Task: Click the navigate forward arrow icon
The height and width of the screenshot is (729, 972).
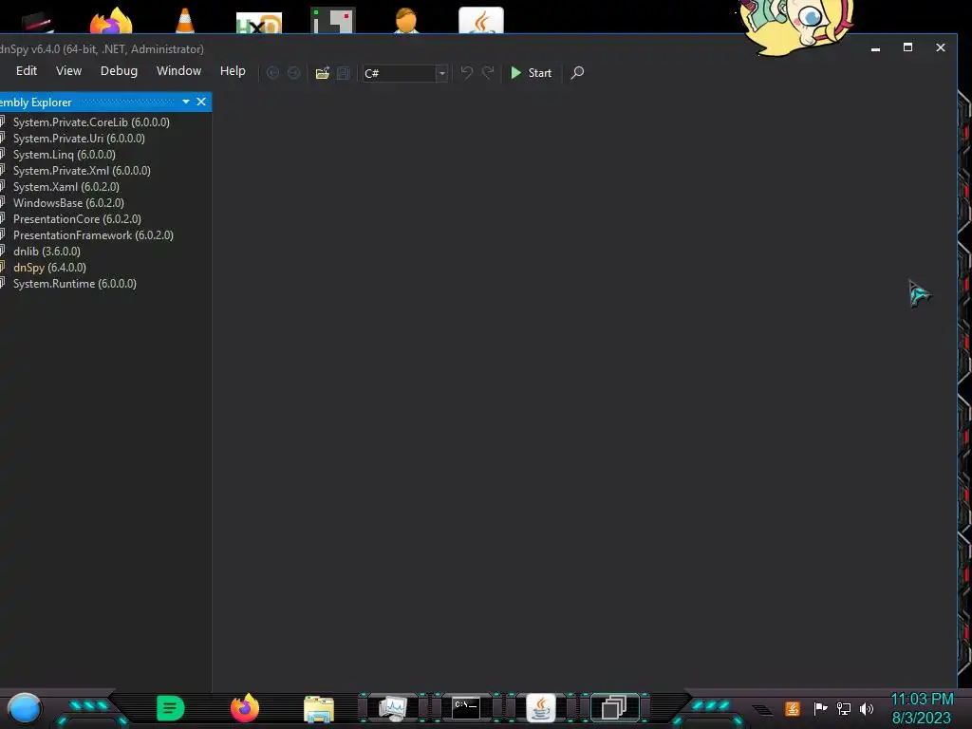Action: [294, 73]
